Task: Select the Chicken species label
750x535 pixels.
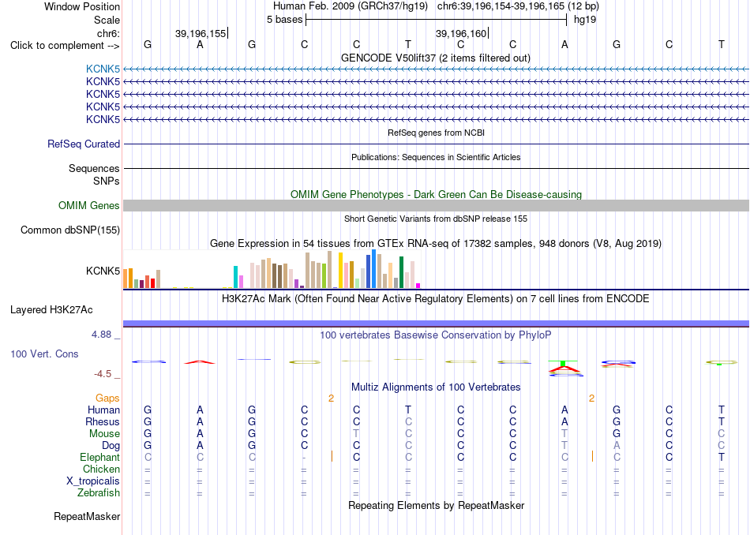Action: (x=101, y=469)
